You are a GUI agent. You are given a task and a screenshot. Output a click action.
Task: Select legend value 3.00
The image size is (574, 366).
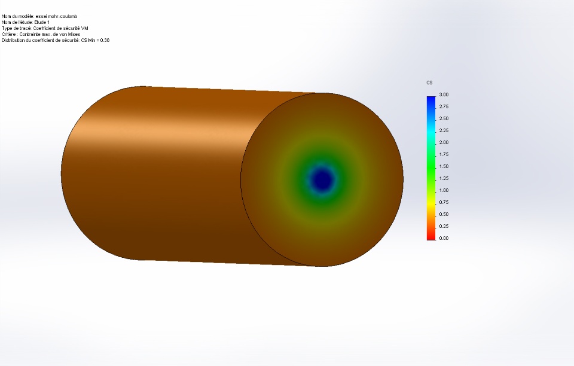tap(444, 94)
